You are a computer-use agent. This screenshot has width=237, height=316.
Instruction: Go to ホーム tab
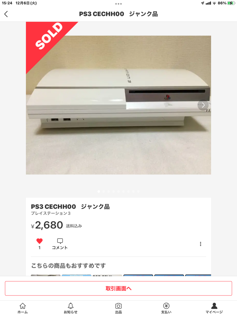point(22,308)
